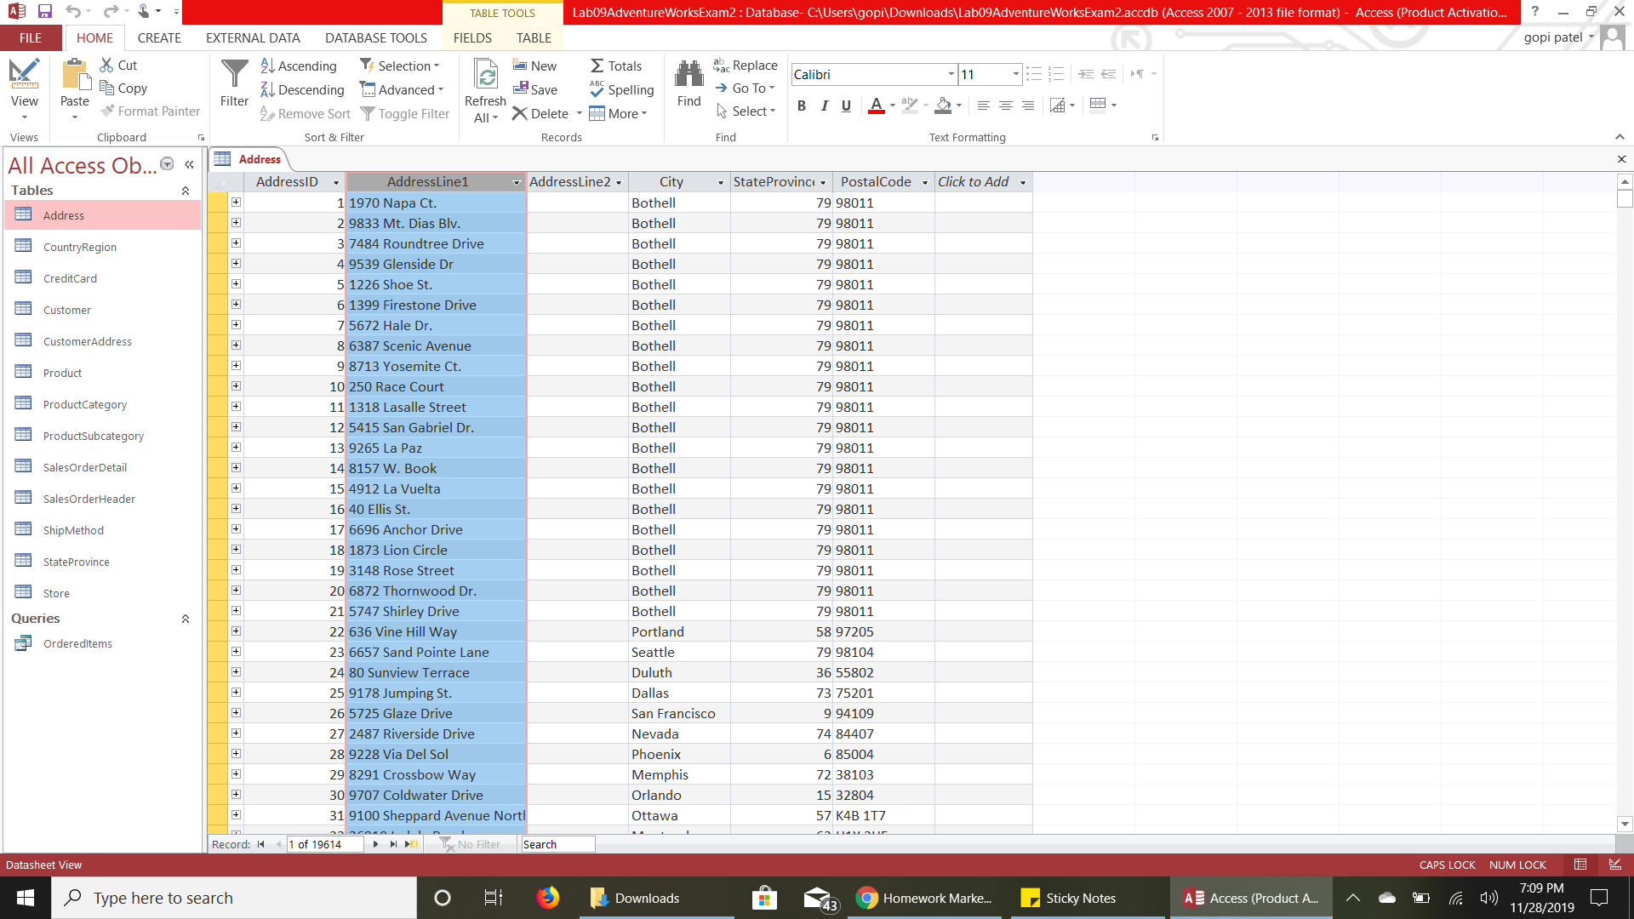Screen dimensions: 1634x919
Task: Click Format Painter button
Action: [150, 111]
